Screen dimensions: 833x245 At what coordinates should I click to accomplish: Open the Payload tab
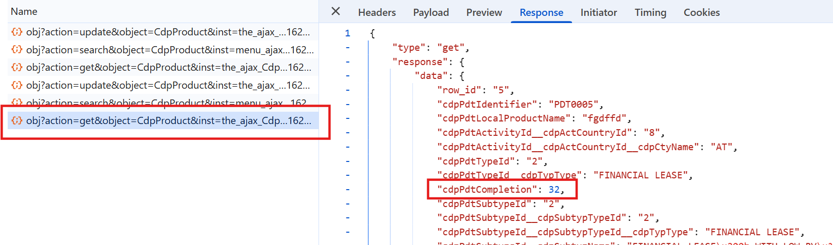point(430,12)
